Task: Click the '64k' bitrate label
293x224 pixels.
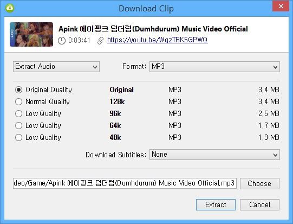Action: pyautogui.click(x=115, y=126)
